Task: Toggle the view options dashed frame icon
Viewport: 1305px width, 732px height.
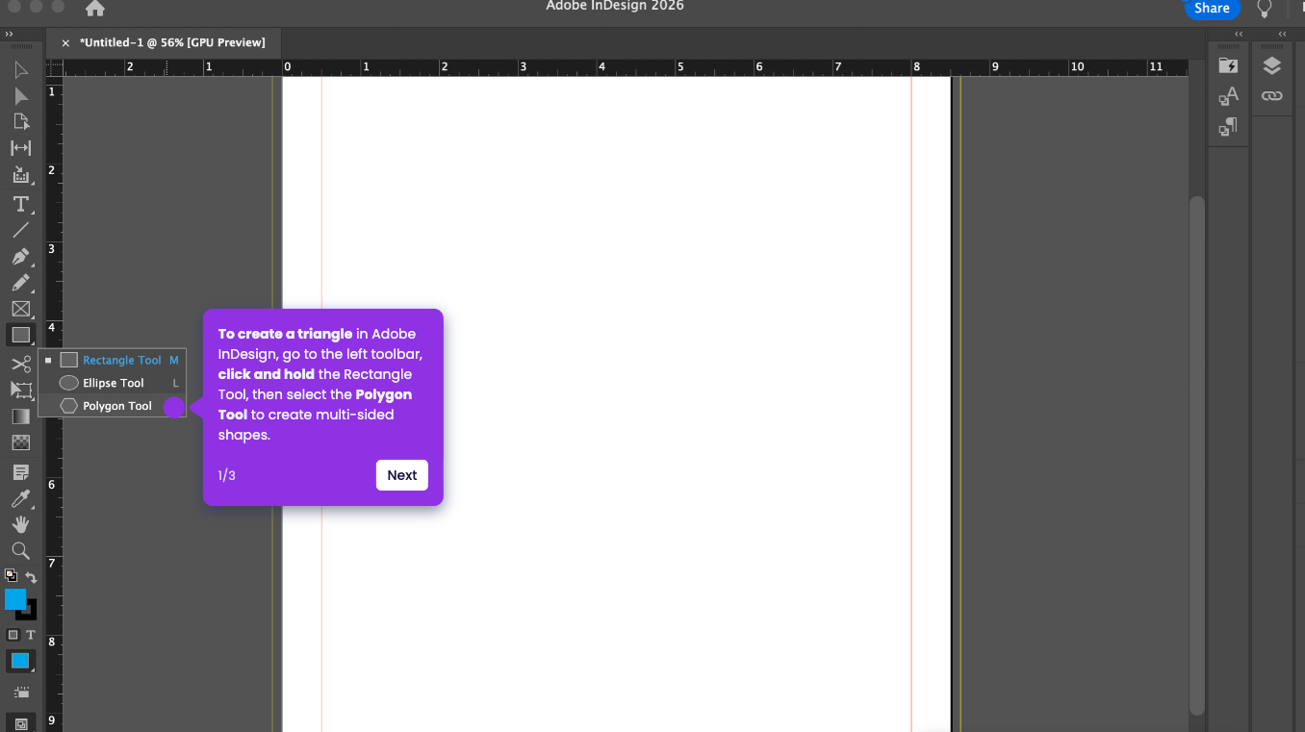Action: (21, 692)
